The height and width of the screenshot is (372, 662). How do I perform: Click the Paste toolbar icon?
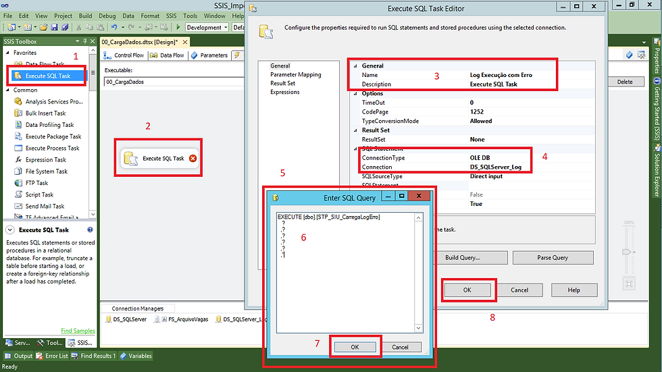(100, 28)
